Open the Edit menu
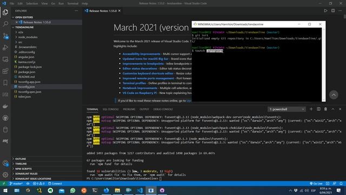Image resolution: width=346 pixels, height=195 pixels. 20,4
